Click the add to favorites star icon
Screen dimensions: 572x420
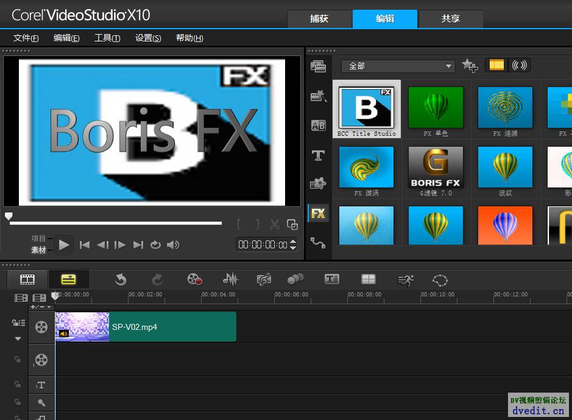click(x=470, y=66)
